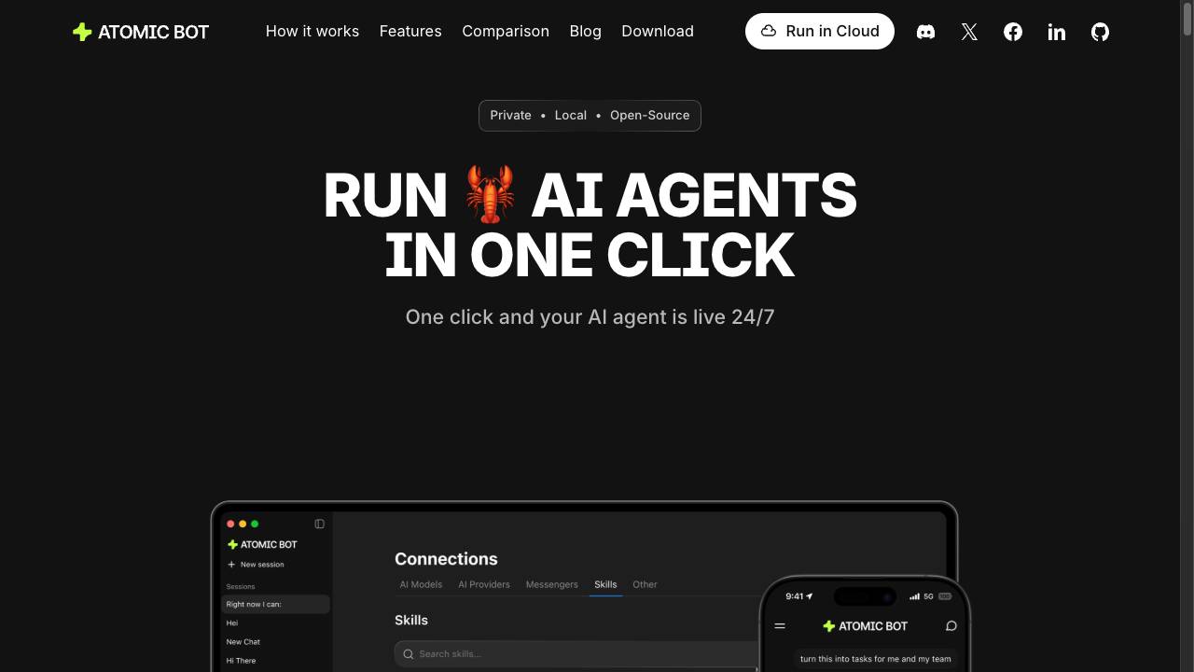Tap the chat bubble icon in the phone mockup
This screenshot has height=672, width=1194.
pyautogui.click(x=951, y=625)
